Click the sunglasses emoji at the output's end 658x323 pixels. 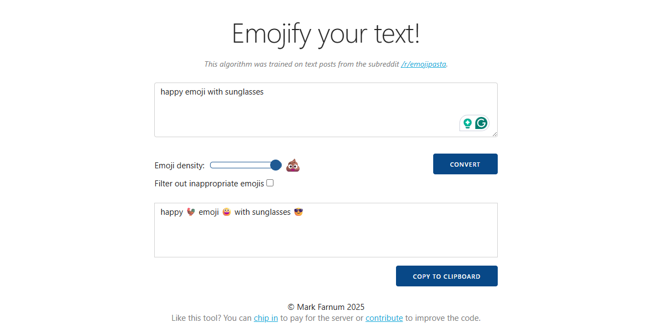[298, 212]
